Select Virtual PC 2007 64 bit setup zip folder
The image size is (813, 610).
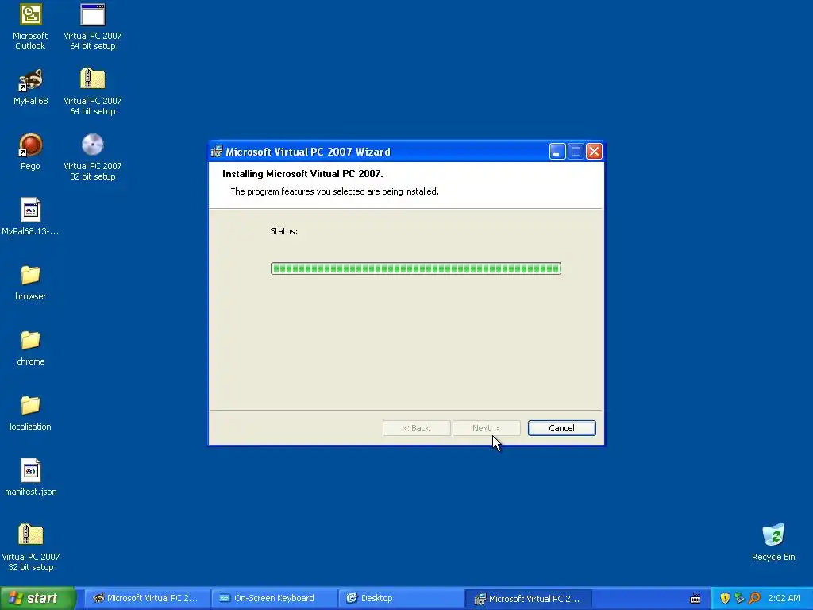coord(92,92)
